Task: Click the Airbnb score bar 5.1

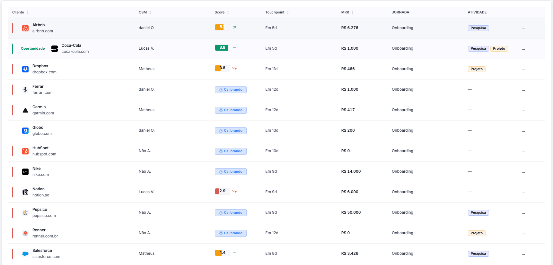Action: pyautogui.click(x=223, y=27)
